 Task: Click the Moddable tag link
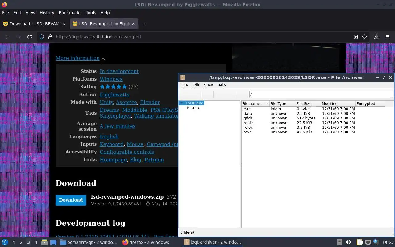pos(135,110)
